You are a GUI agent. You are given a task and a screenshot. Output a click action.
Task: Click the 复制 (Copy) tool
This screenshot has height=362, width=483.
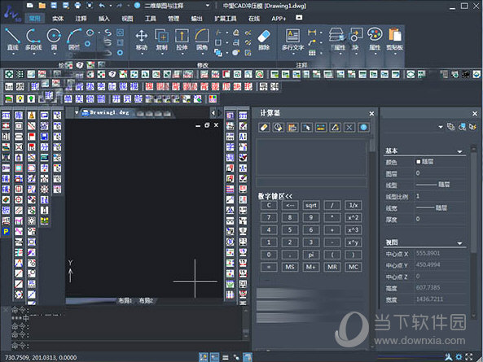(x=161, y=39)
